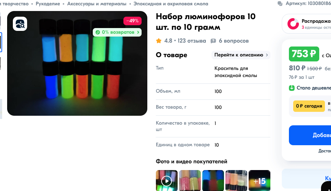Click the Единиц в одном товаре label

(x=183, y=145)
